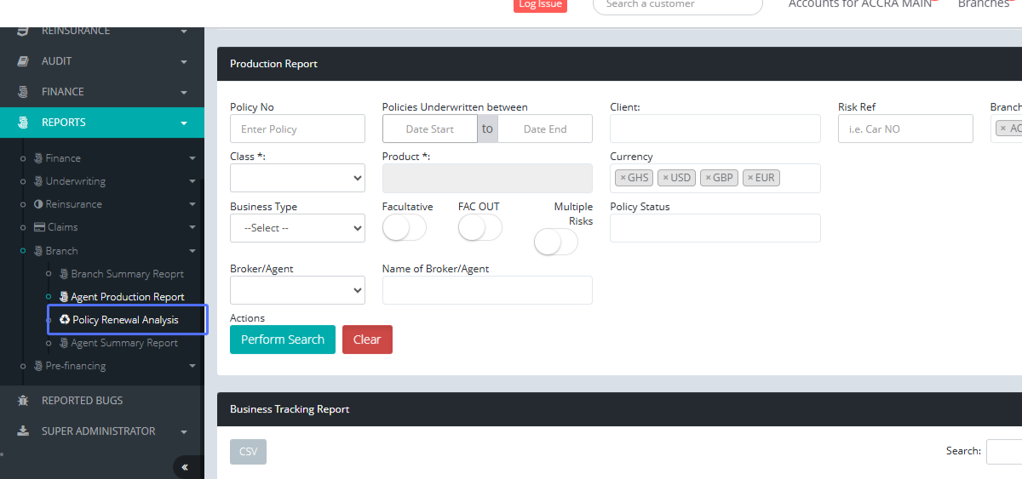Click the Perform Search button
This screenshot has height=479, width=1022.
(x=282, y=339)
